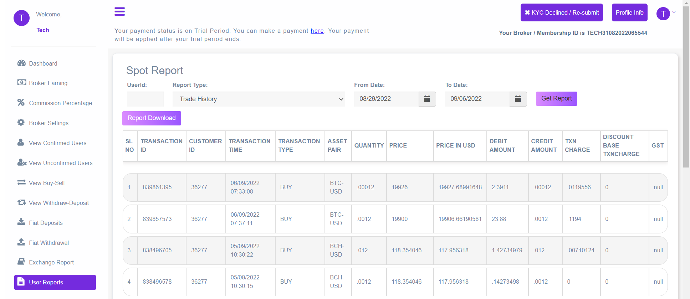
Task: Click txn charge value .00710124
Action: tap(581, 250)
